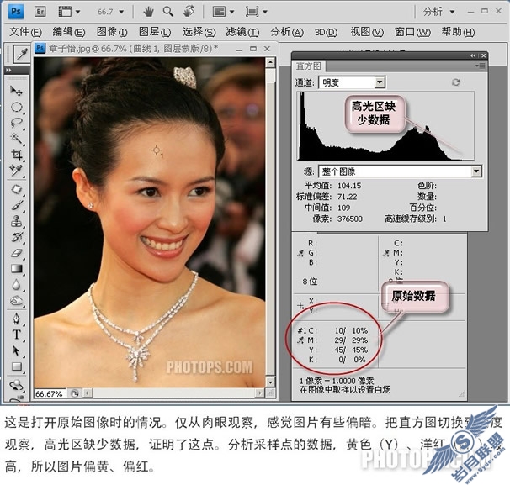Open tool preset picker eyedropper icon
510x490 pixels.
(22, 54)
